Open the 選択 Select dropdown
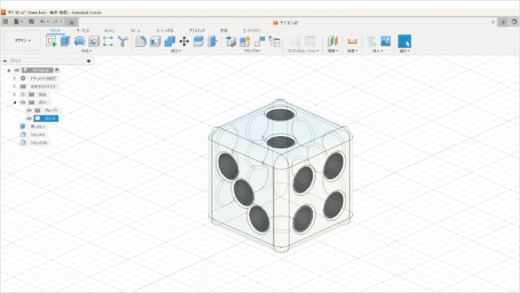Screen dimensions: 520x293 404,51
